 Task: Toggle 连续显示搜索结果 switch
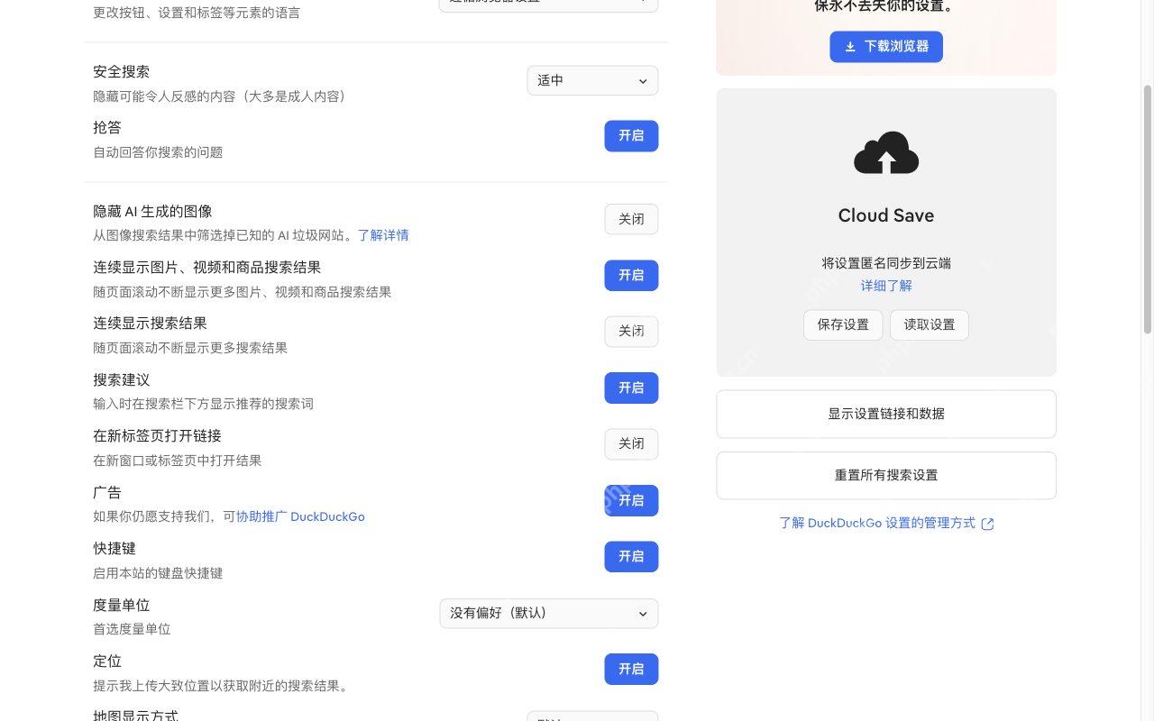tap(631, 332)
